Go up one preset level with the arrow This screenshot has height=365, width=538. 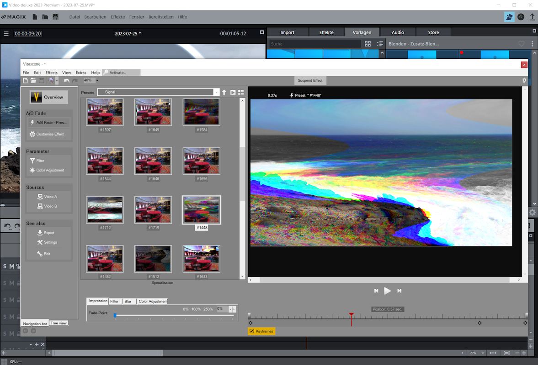tap(224, 92)
